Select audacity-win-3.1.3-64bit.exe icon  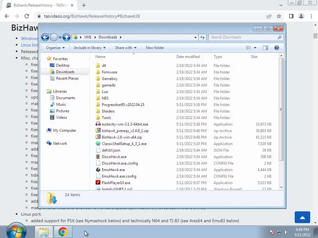click(98, 124)
